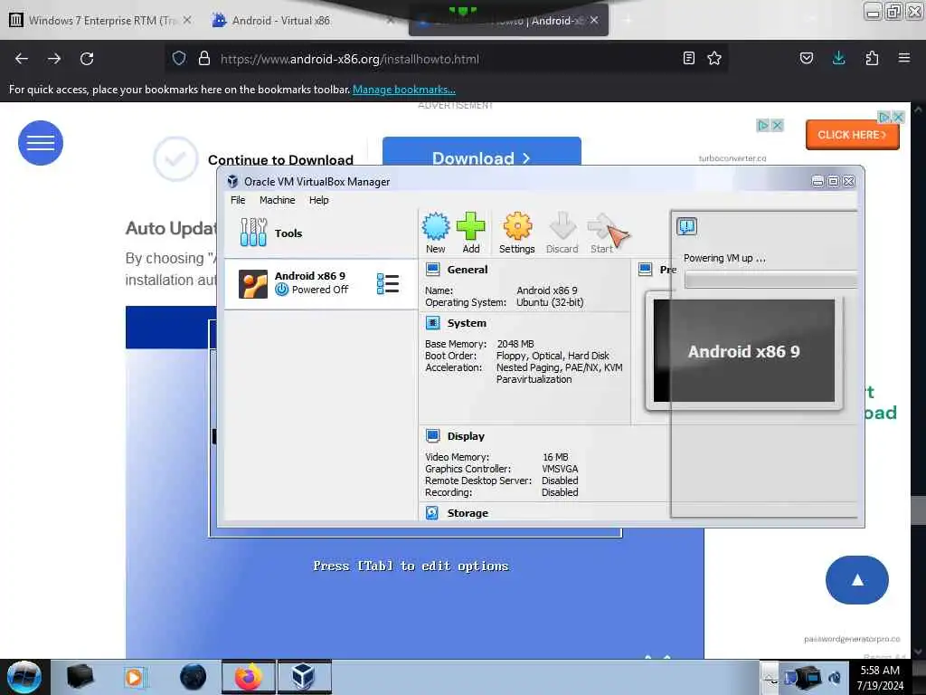Viewport: 926px width, 695px height.
Task: Click the General section icon
Action: [x=433, y=270]
